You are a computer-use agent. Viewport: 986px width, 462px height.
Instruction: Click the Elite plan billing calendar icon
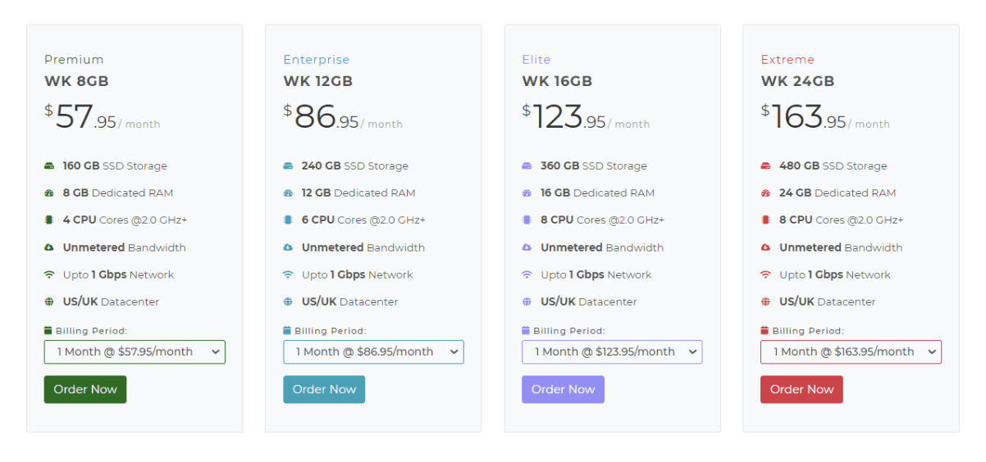click(526, 331)
